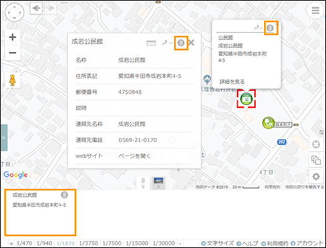Click the map pan compass control
The height and width of the screenshot is (248, 326).
(15, 13)
